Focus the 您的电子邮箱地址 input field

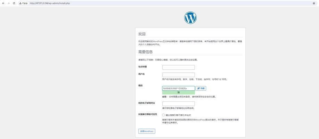coord(178,104)
